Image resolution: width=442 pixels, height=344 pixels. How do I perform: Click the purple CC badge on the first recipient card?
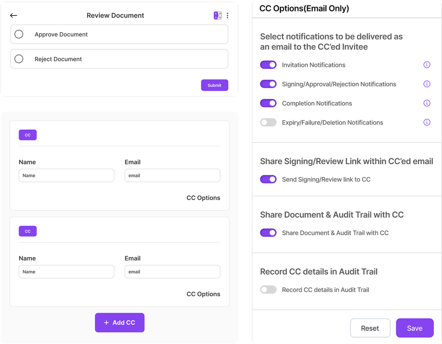(27, 135)
